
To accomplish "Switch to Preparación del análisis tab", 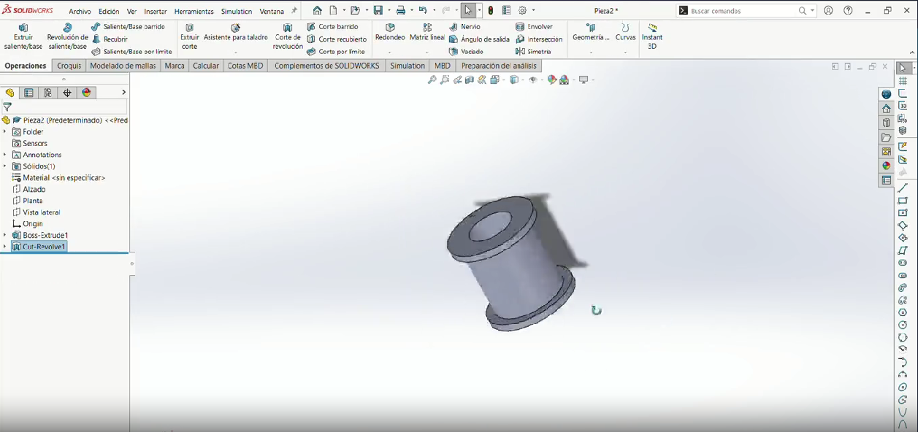I will click(499, 66).
